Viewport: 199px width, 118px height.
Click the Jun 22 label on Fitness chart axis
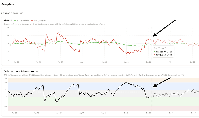coord(148,62)
